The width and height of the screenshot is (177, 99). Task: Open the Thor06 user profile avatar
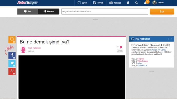pos(154,3)
